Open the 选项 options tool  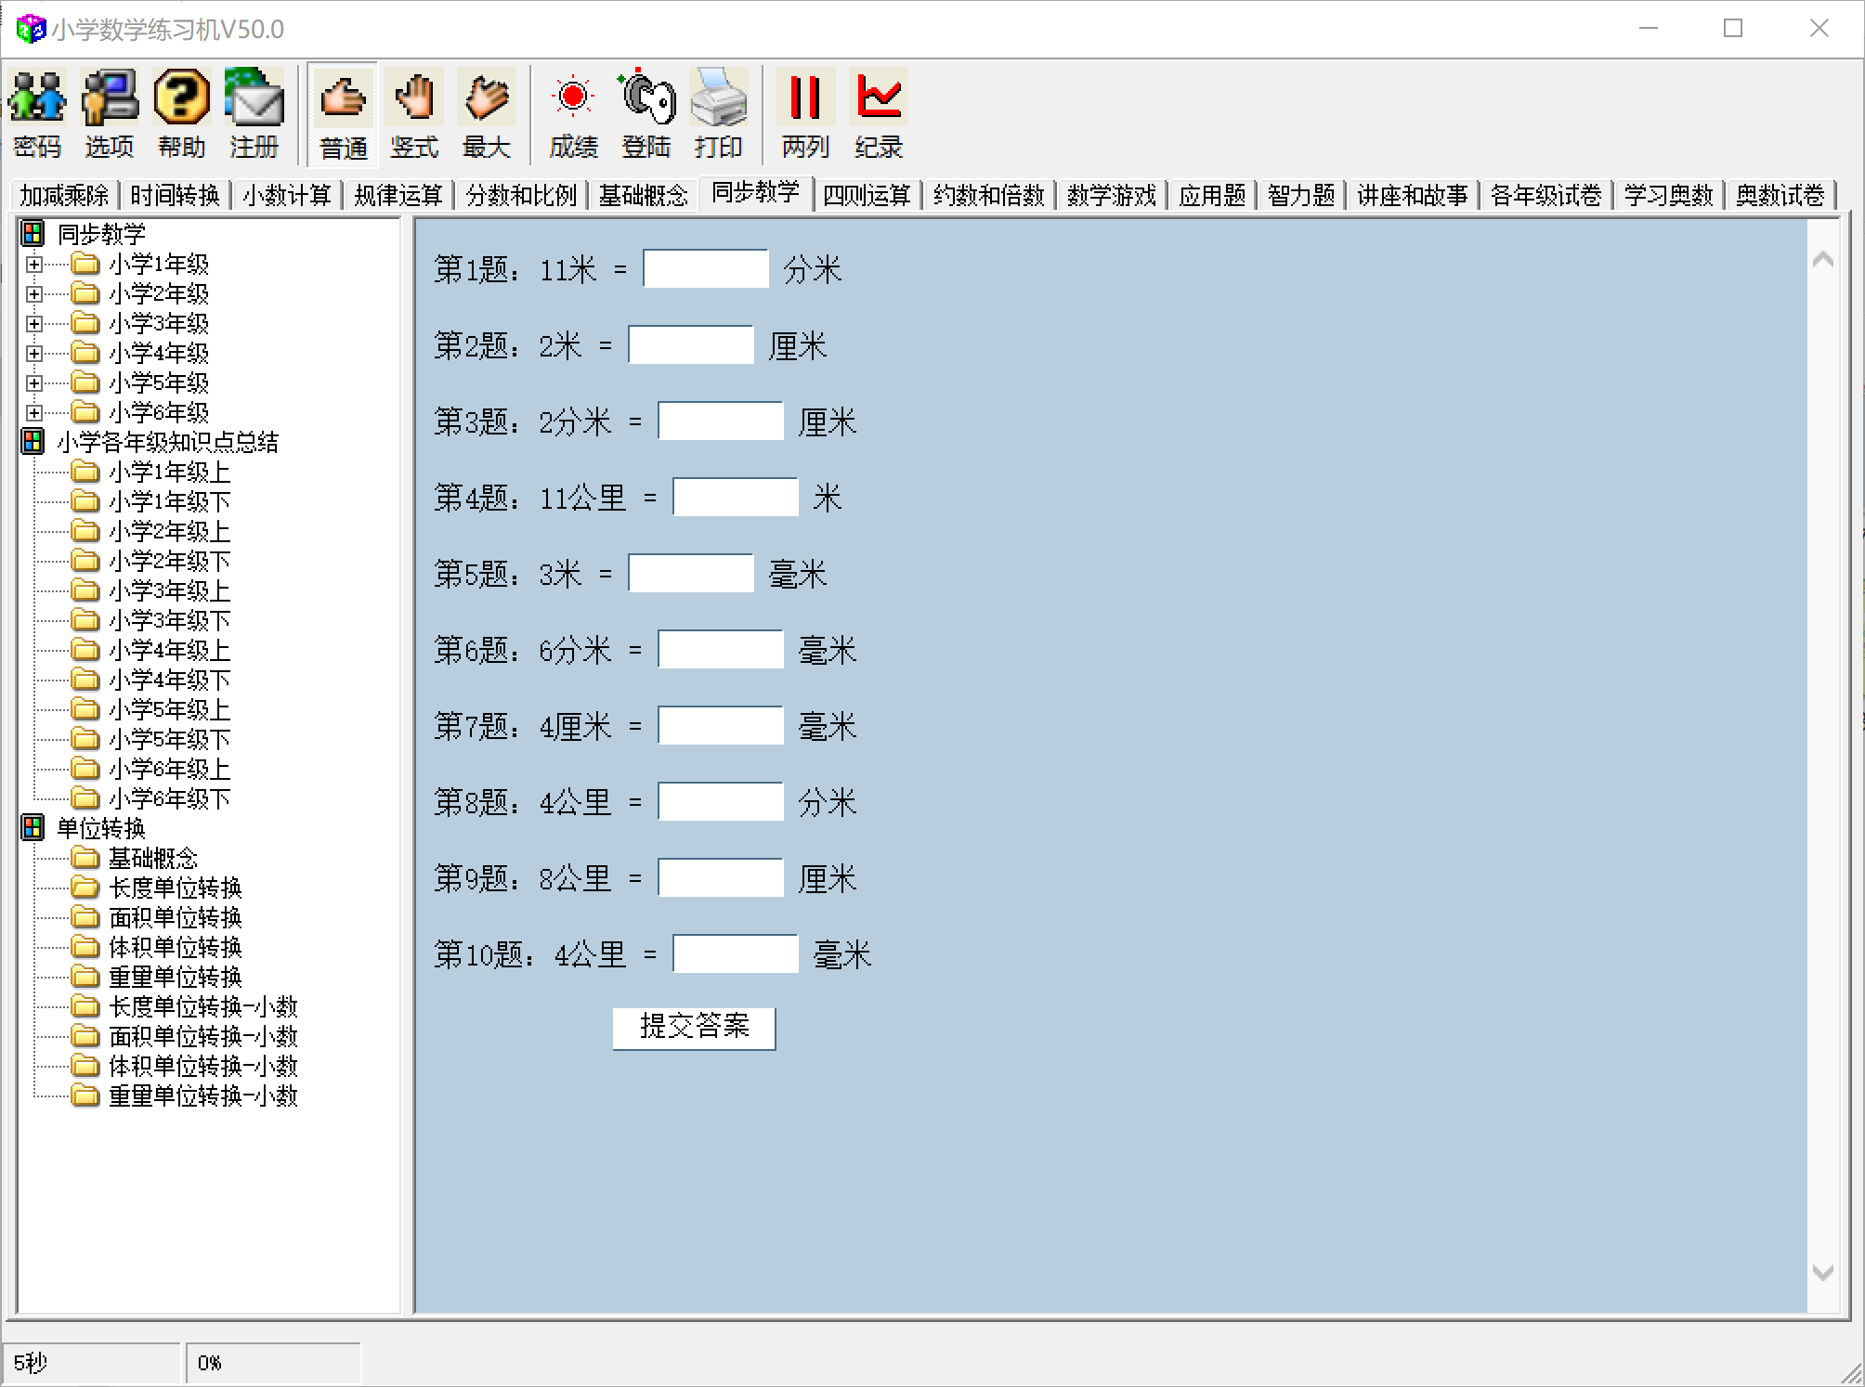[110, 113]
